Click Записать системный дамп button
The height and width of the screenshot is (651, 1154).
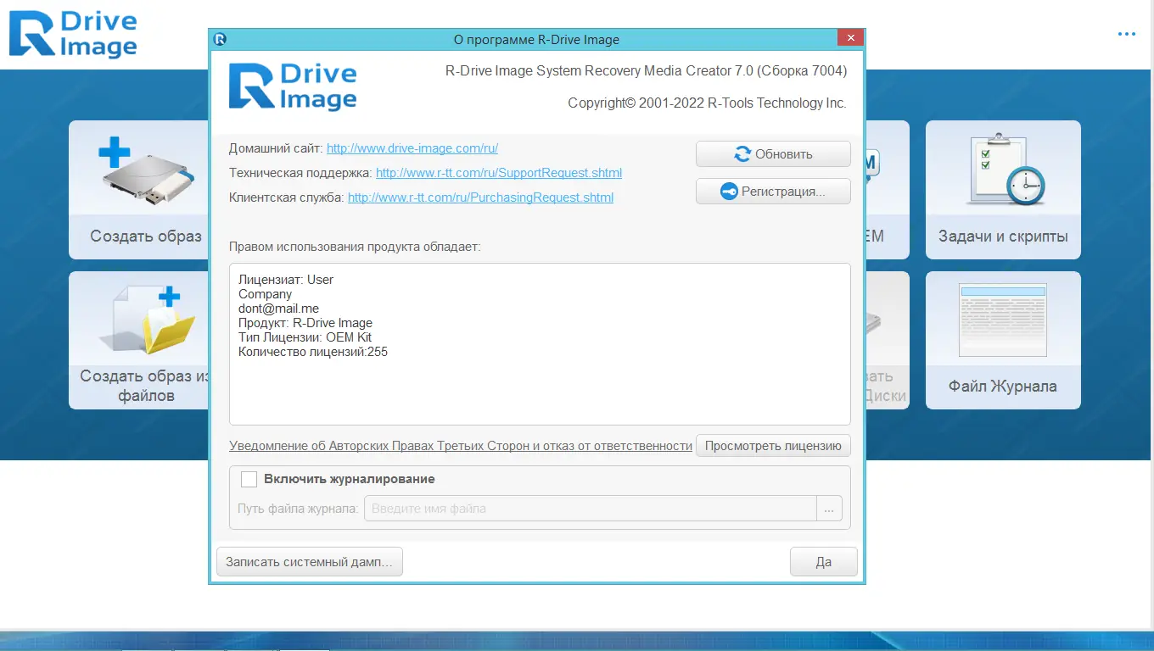pos(310,562)
